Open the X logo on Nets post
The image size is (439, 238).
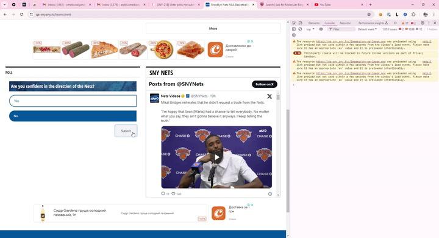(269, 96)
